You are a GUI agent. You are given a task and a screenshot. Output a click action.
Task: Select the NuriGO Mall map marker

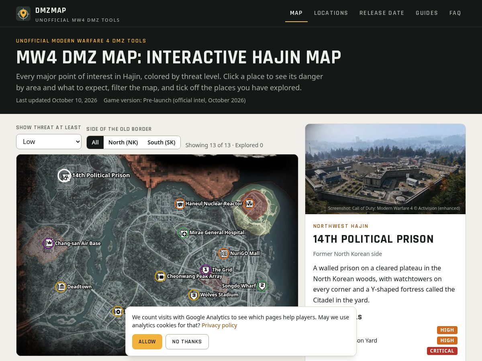click(224, 254)
